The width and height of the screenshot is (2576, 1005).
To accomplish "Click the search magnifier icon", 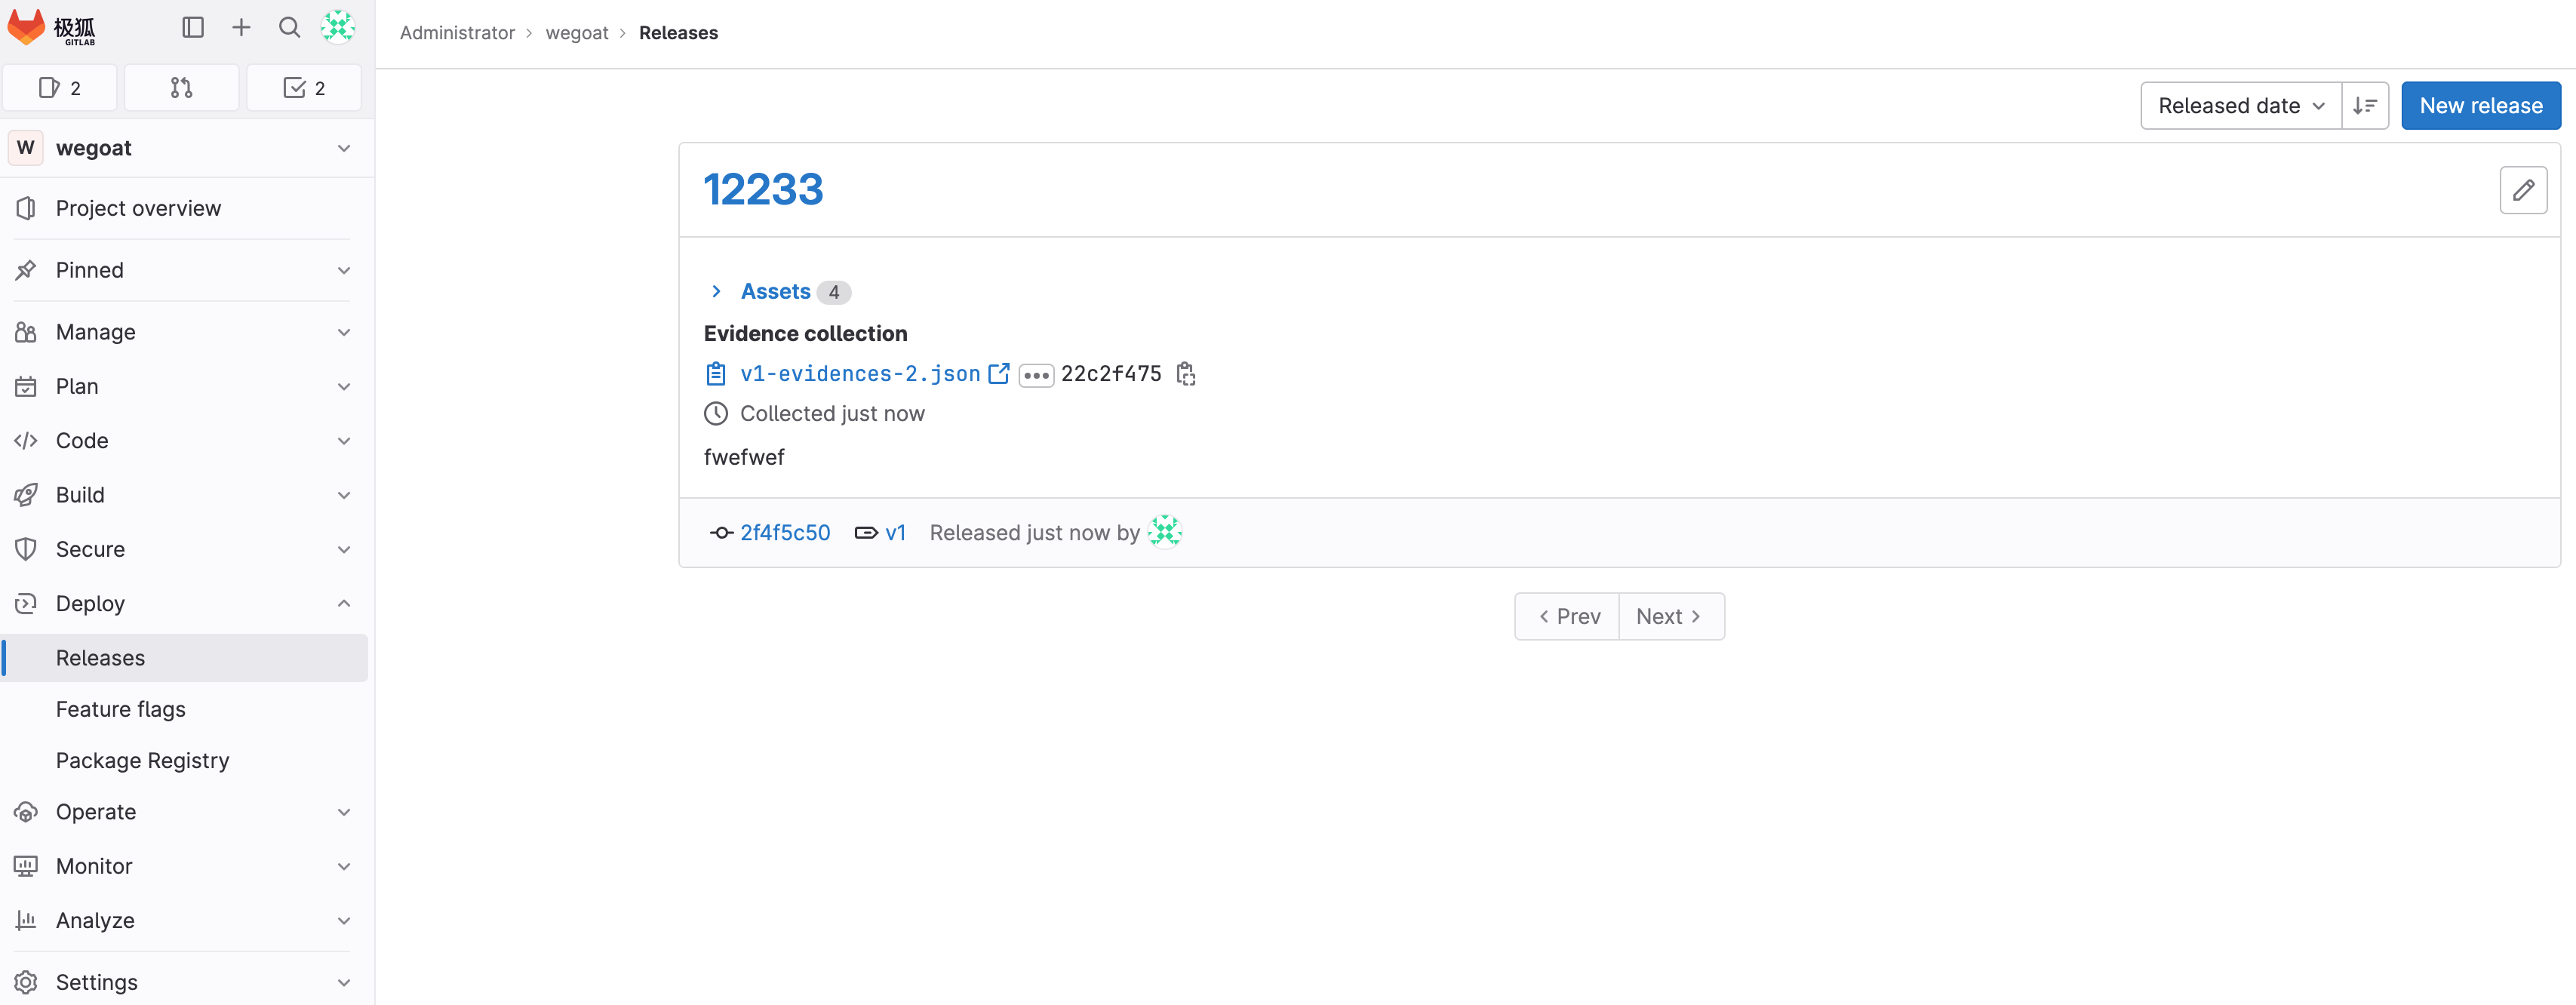I will 289,28.
